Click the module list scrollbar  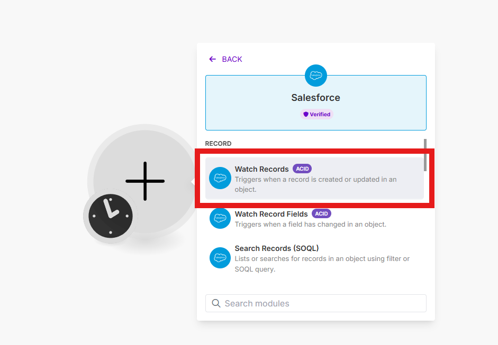[x=425, y=155]
